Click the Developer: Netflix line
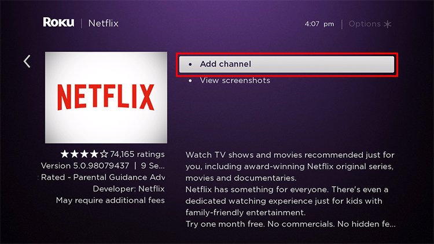 [x=128, y=188]
